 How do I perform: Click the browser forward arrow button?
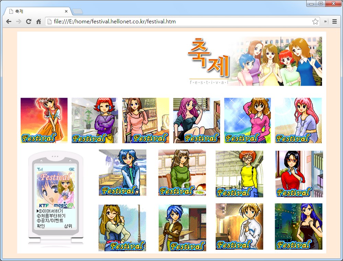tap(19, 22)
